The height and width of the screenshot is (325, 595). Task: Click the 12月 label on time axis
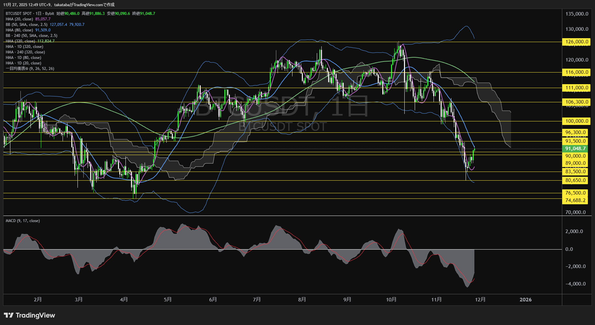pyautogui.click(x=480, y=300)
